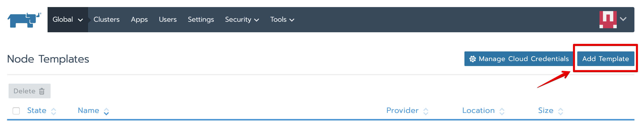Go to the Clusters tab
This screenshot has width=641, height=122.
(x=106, y=20)
